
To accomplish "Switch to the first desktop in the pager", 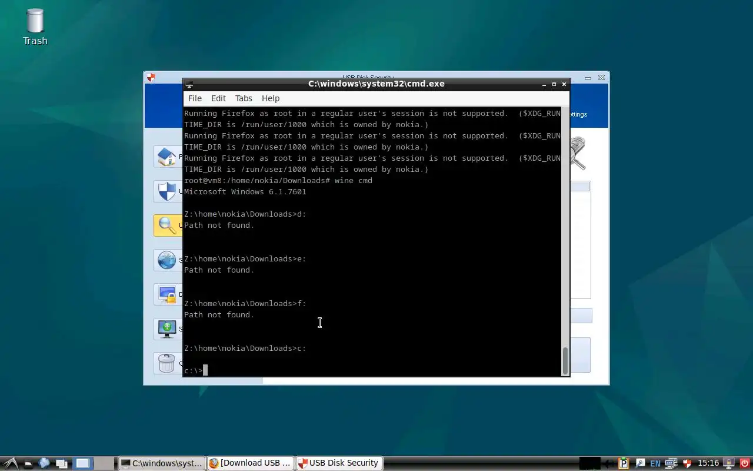I will (x=82, y=463).
